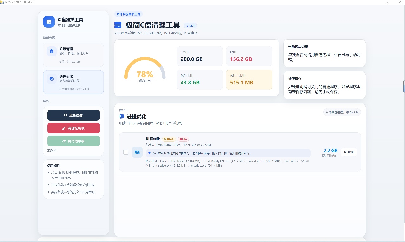Click the vertical scrollbar thumb at right edge
The image size is (405, 242).
point(404,86)
